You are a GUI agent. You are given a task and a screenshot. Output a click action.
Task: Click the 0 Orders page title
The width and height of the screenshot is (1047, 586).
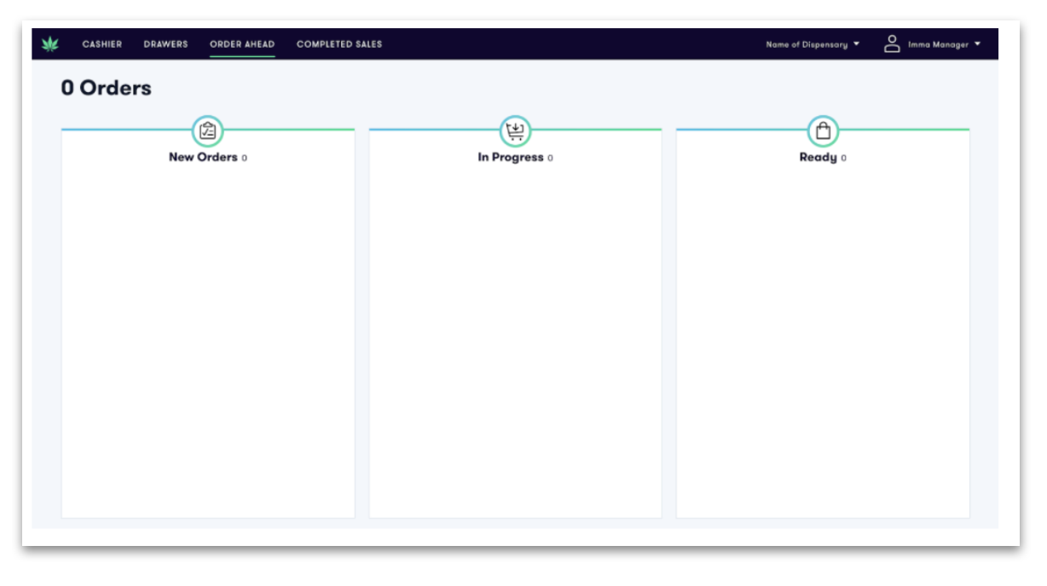coord(107,88)
